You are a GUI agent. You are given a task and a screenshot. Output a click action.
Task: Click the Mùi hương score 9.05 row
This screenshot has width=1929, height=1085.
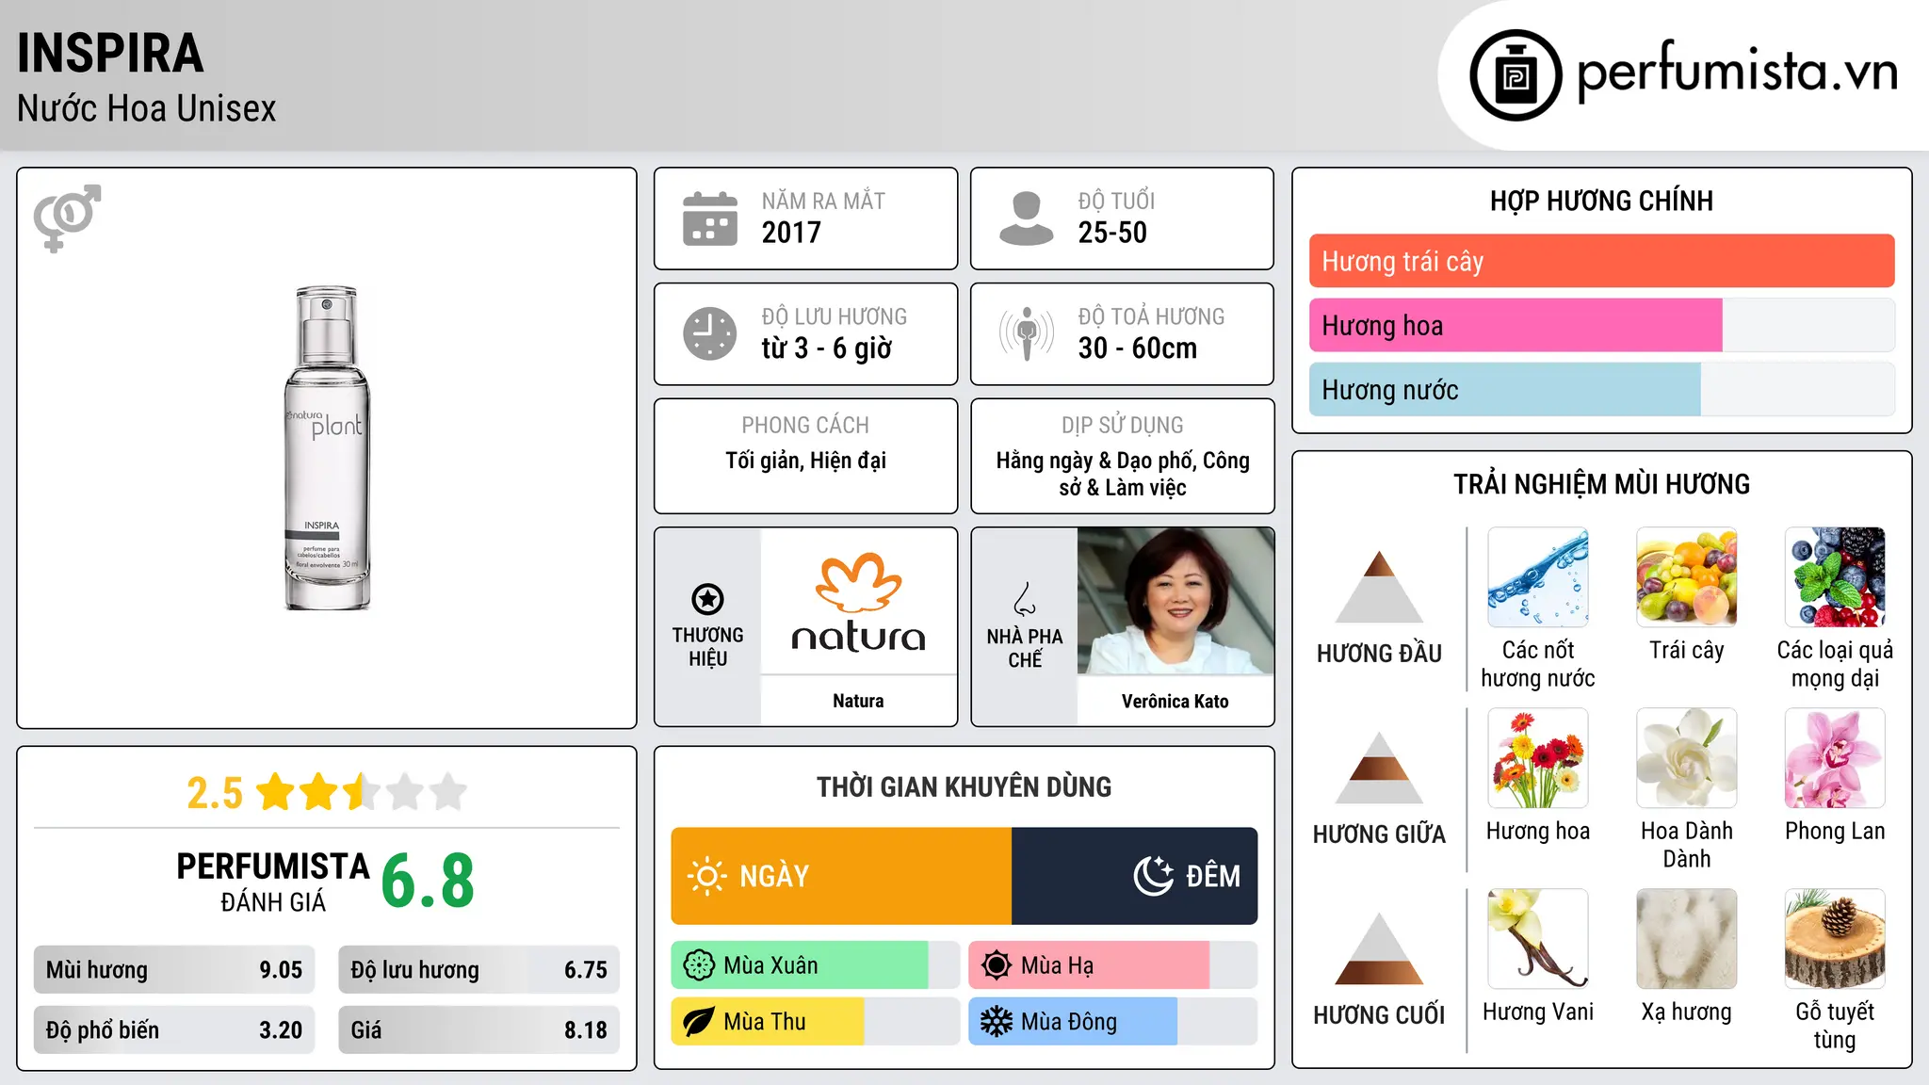(x=174, y=970)
